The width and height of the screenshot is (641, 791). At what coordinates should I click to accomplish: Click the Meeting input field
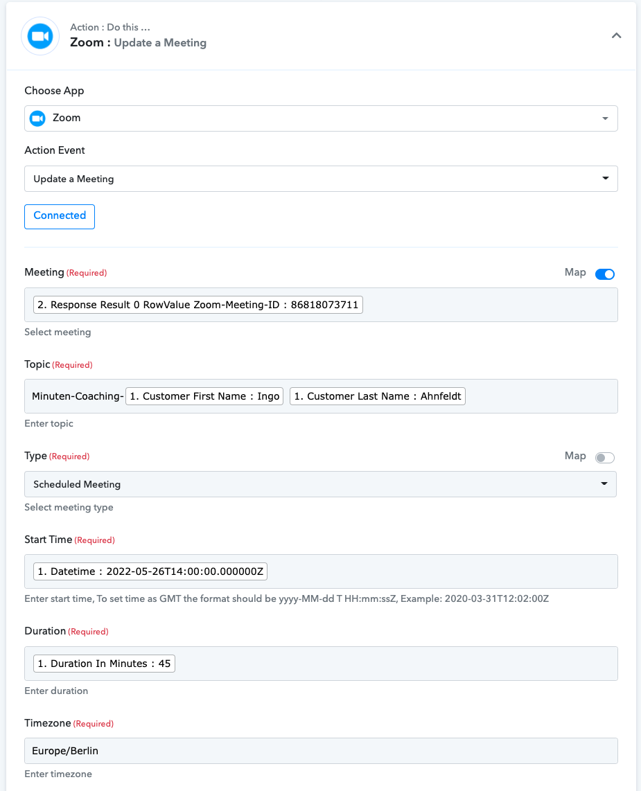(x=321, y=305)
